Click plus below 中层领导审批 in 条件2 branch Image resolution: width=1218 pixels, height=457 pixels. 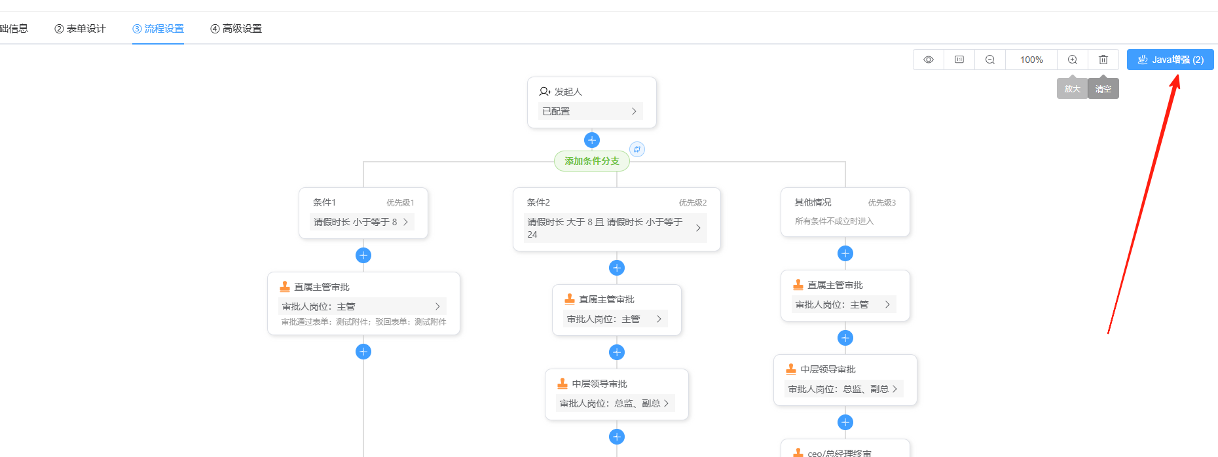pos(617,437)
